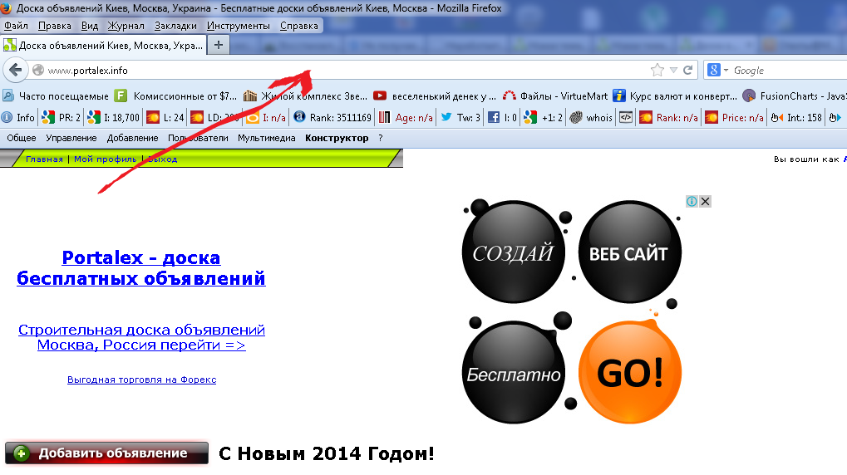The width and height of the screenshot is (847, 475).
Task: Open the Пользователи admin menu
Action: (198, 138)
